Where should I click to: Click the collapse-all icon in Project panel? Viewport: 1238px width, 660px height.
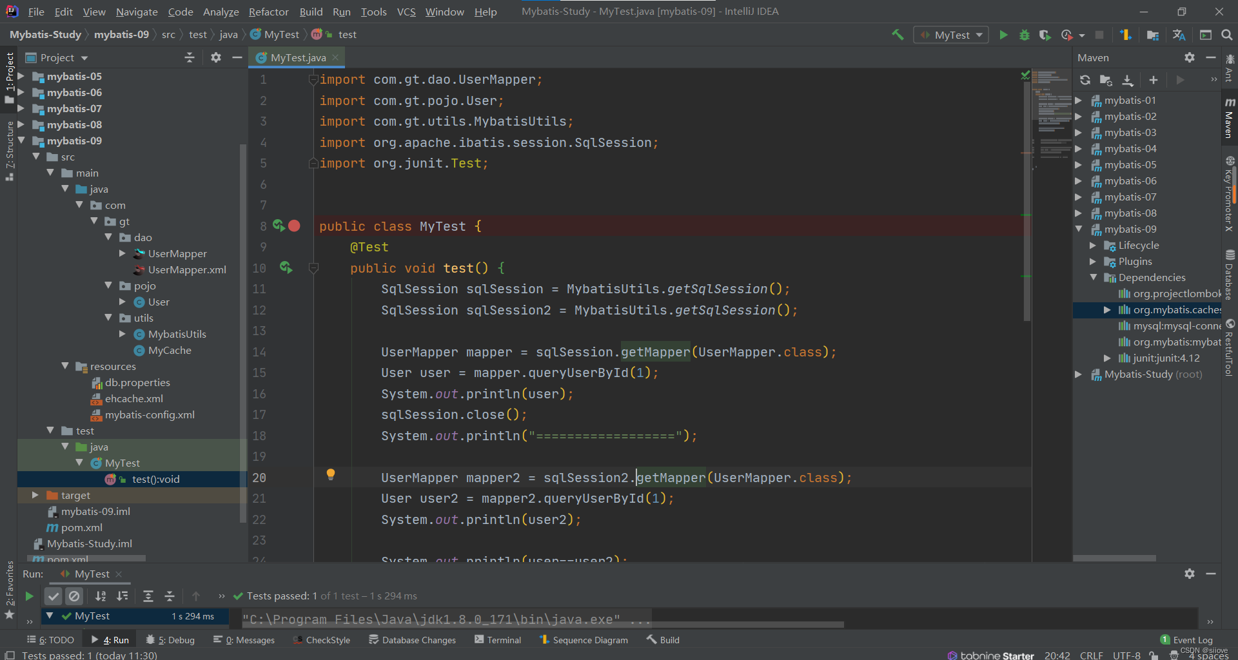pyautogui.click(x=190, y=57)
